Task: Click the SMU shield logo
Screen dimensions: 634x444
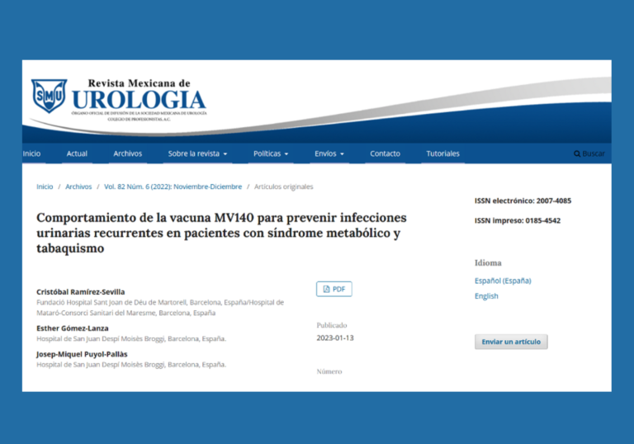Action: pyautogui.click(x=49, y=96)
